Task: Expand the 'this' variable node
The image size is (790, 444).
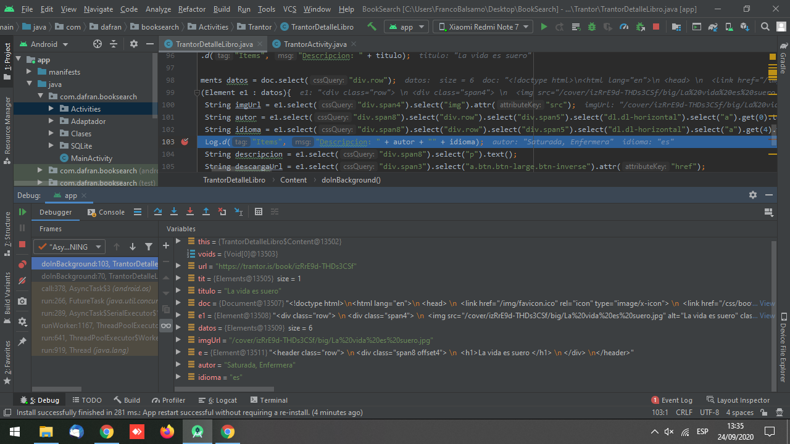Action: coord(178,241)
